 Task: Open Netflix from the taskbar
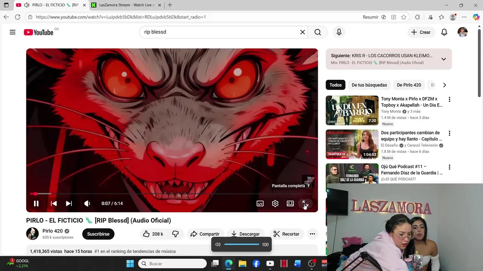coord(284,263)
